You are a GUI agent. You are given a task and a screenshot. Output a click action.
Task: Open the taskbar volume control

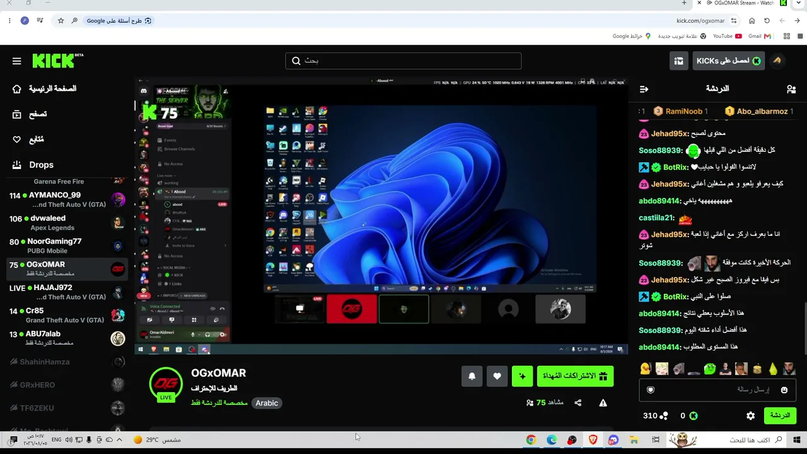(69, 439)
